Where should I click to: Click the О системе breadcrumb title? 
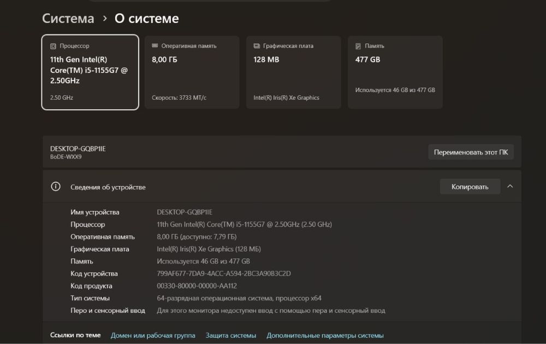[x=146, y=19]
